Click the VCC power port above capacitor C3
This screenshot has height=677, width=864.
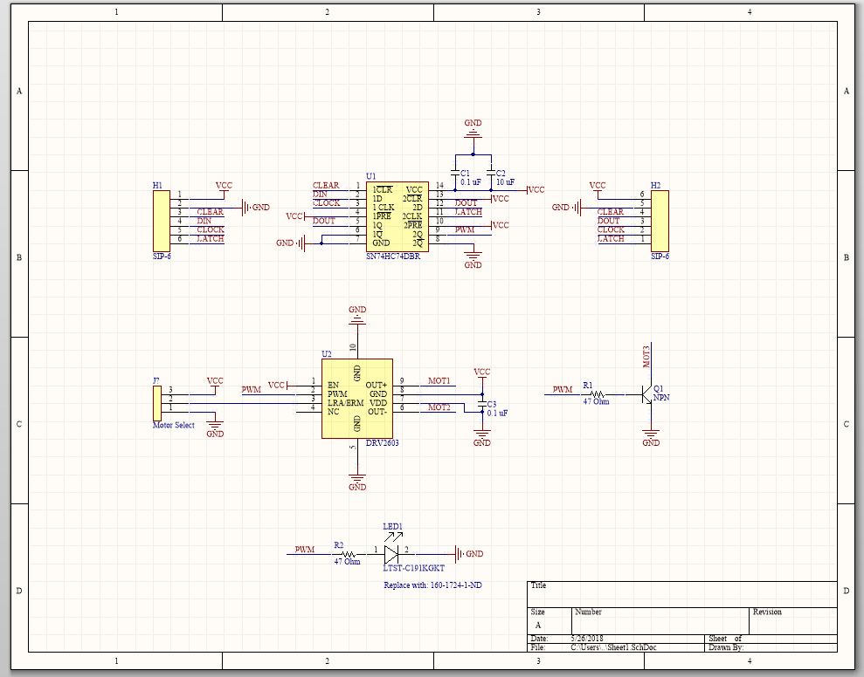pos(481,375)
